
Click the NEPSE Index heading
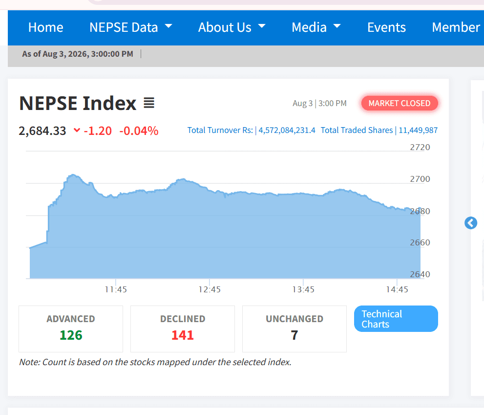(78, 103)
